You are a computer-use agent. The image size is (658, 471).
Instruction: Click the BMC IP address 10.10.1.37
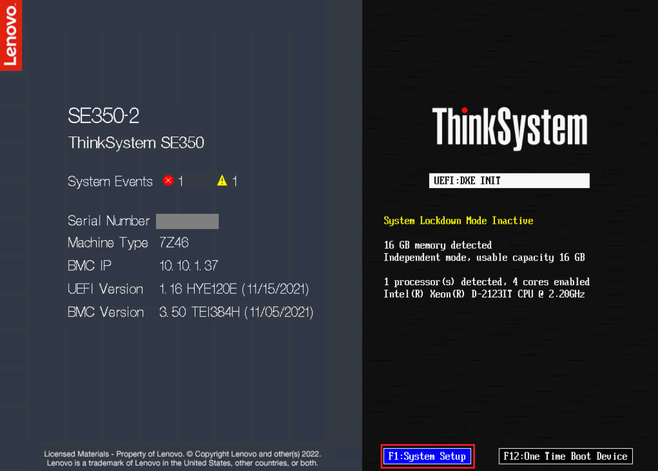[188, 265]
